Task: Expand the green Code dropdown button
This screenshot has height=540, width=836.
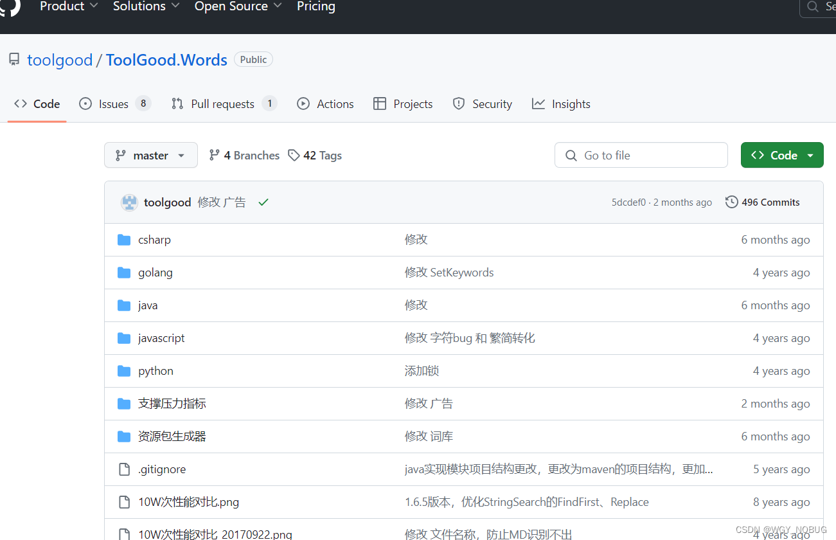Action: click(x=782, y=155)
